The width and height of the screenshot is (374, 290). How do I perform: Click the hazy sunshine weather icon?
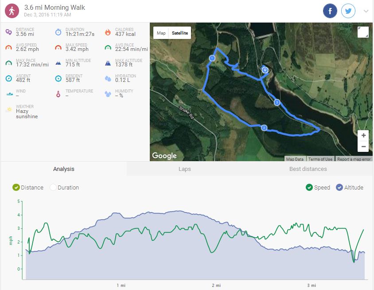pos(9,109)
